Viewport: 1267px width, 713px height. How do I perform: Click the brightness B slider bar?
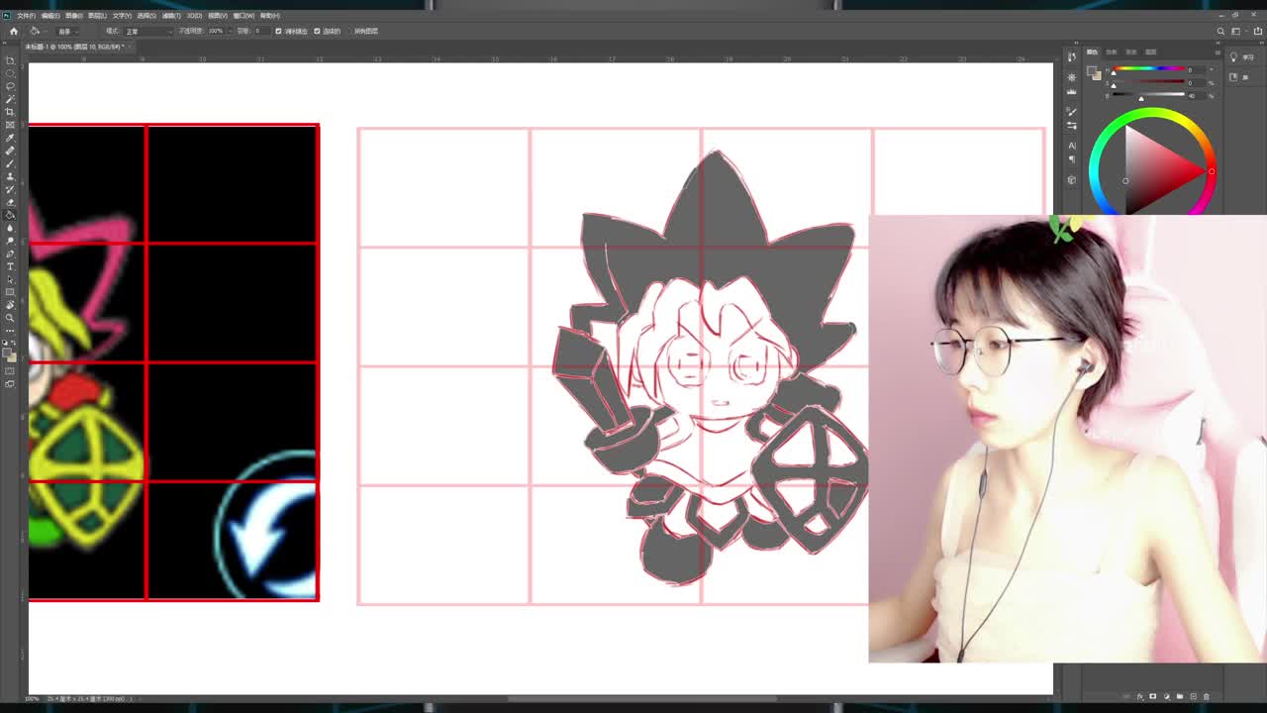click(x=1148, y=94)
